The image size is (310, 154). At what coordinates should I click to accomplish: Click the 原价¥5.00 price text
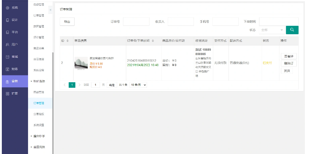96,64
